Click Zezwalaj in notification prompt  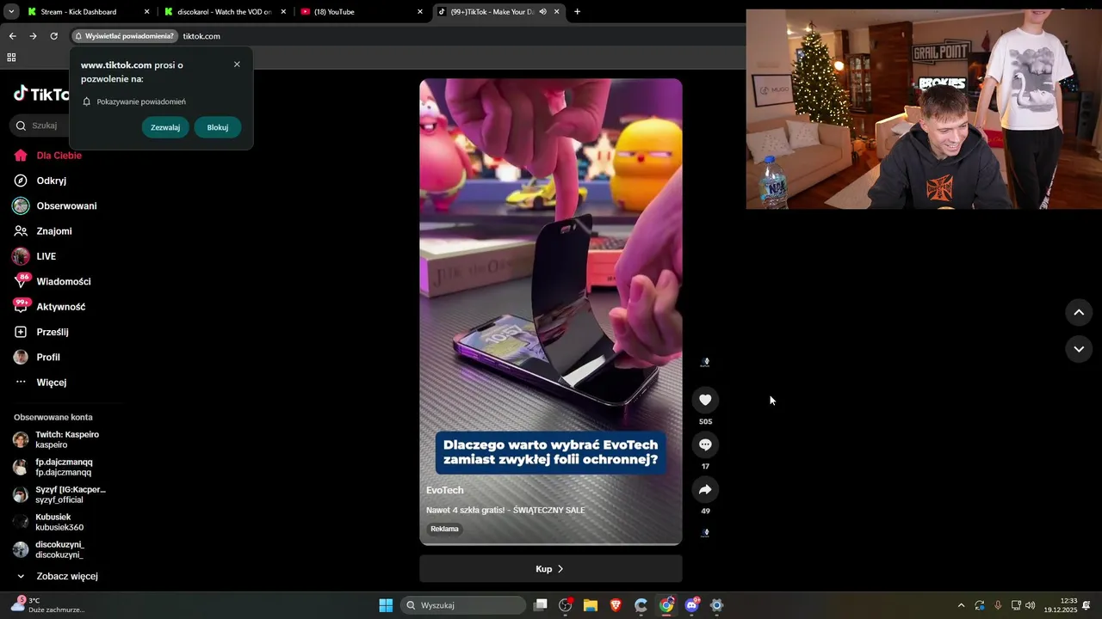pyautogui.click(x=165, y=127)
